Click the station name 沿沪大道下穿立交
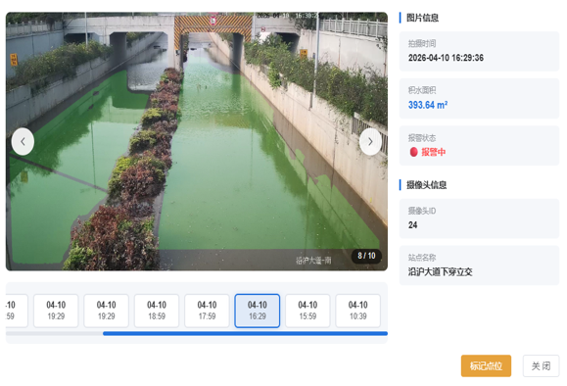This screenshot has width=567, height=386. pyautogui.click(x=440, y=272)
